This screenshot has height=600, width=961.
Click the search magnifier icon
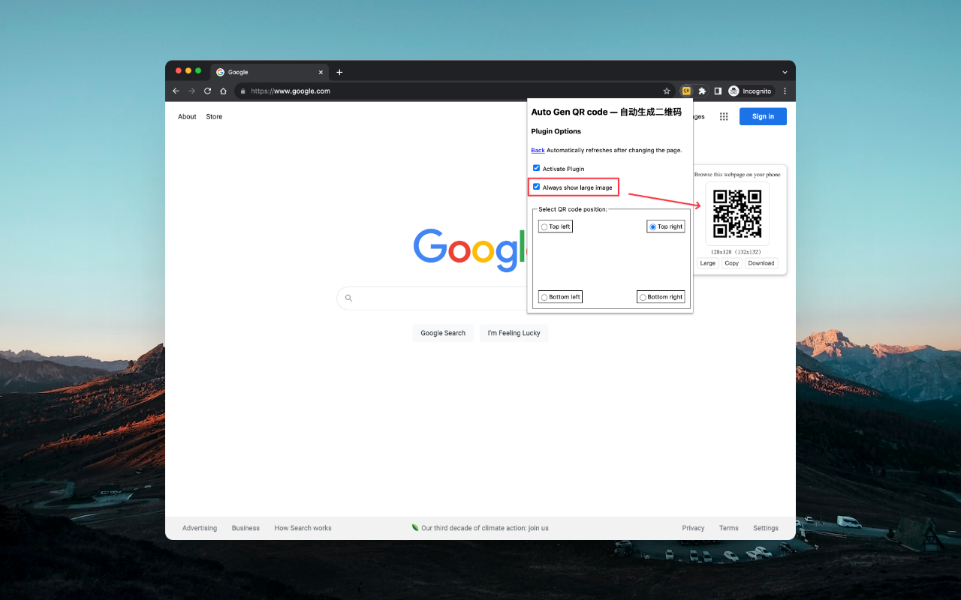point(348,298)
